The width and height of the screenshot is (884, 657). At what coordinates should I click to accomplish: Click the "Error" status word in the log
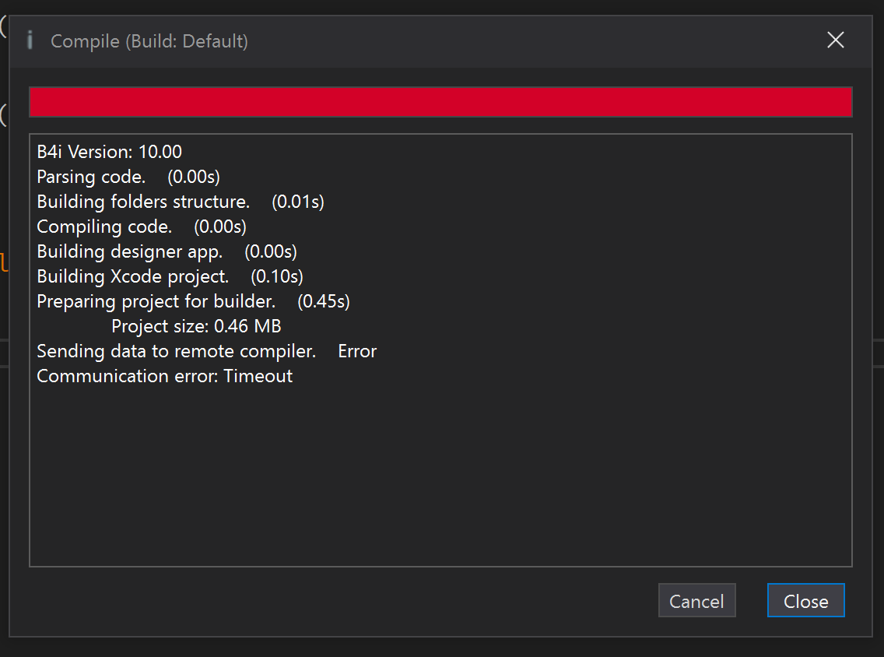[357, 351]
